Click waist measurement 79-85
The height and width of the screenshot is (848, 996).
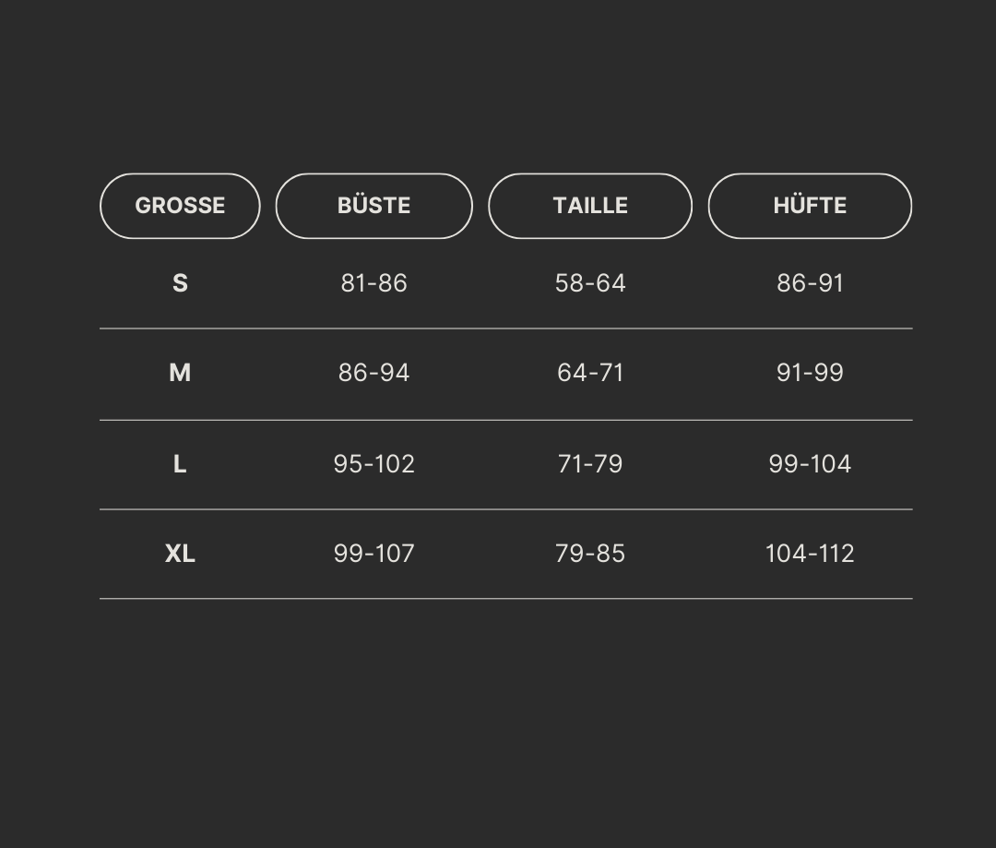point(590,554)
